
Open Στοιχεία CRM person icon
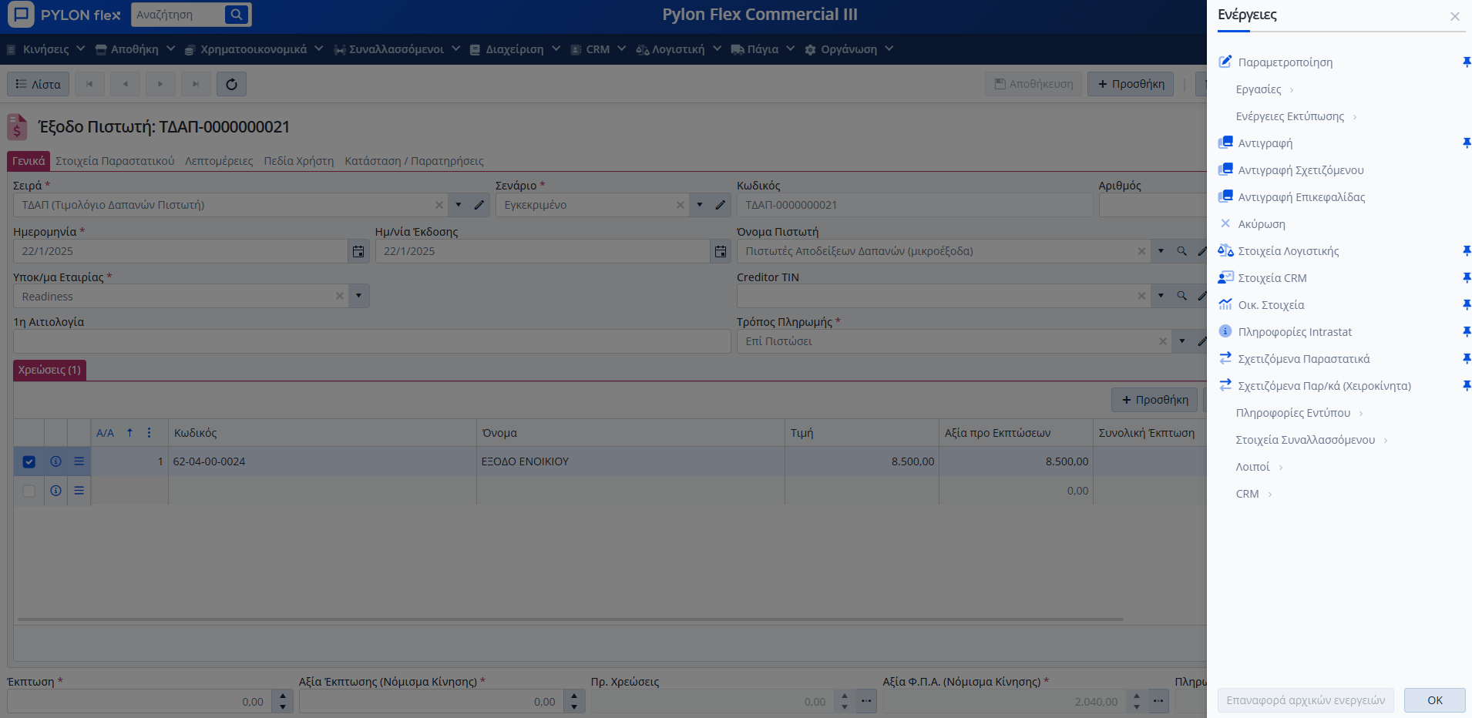point(1225,277)
